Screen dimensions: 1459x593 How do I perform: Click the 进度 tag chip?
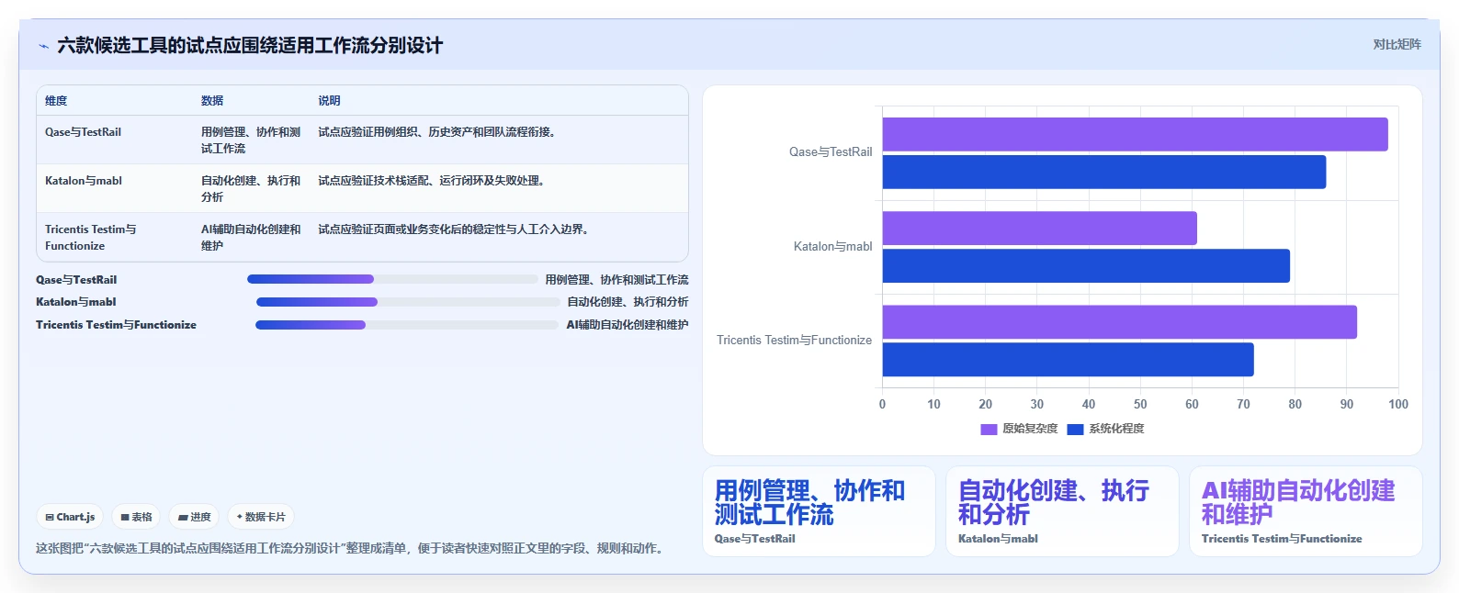click(x=194, y=517)
